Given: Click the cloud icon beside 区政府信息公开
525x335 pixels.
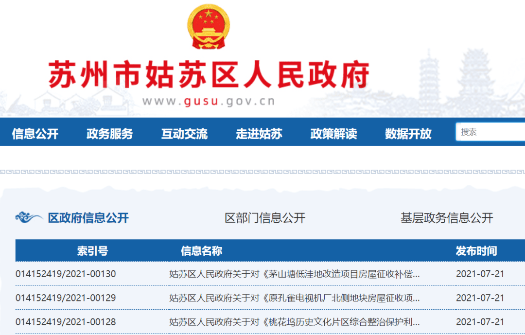Looking at the screenshot, I should (29, 217).
